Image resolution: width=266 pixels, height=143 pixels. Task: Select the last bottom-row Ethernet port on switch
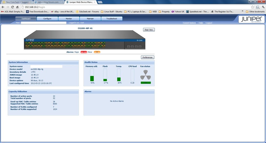click(104, 46)
